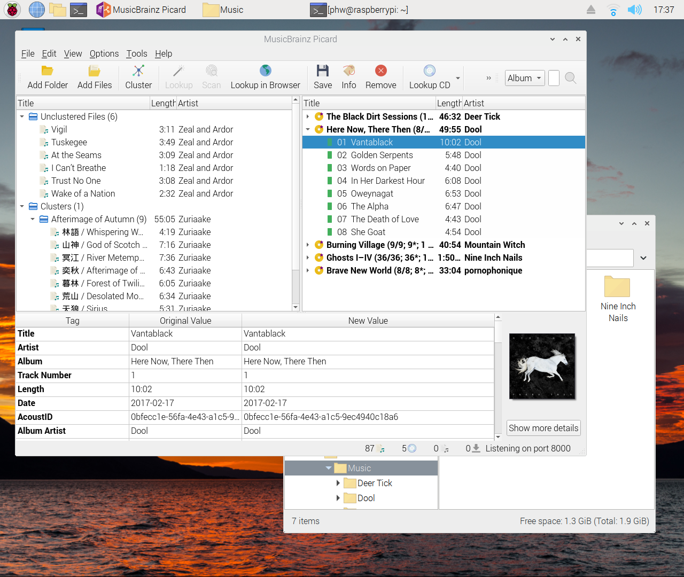Sort left pane by Artist column header
684x577 pixels.
click(234, 103)
